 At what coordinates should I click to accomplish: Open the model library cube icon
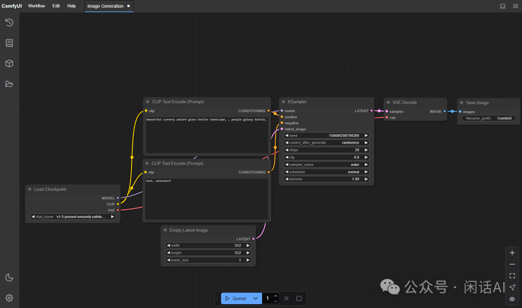tap(9, 63)
